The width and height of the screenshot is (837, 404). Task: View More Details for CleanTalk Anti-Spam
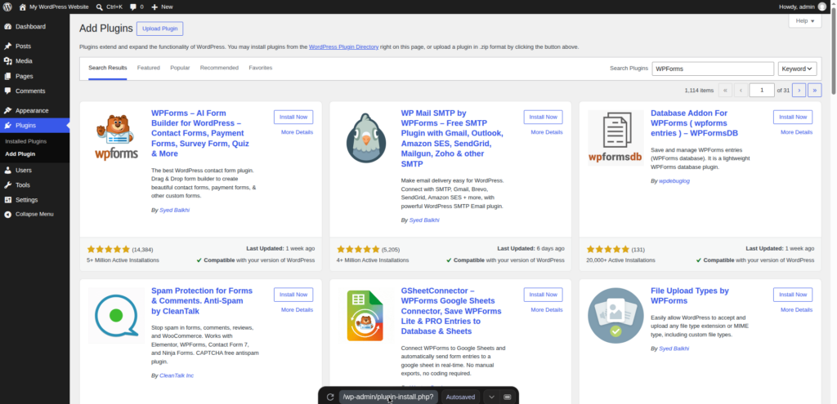(298, 309)
